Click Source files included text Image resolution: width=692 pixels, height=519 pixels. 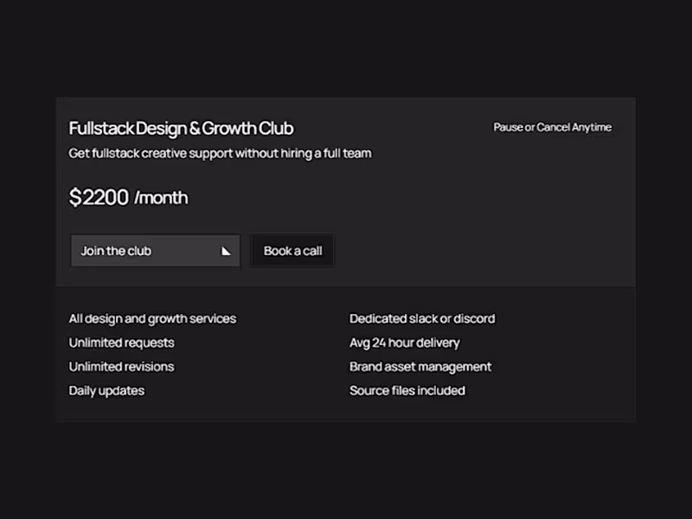[x=407, y=390]
